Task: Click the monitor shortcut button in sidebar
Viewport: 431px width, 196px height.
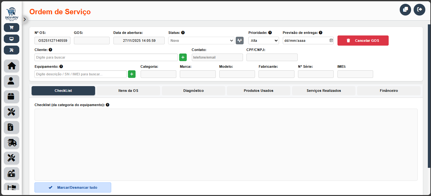Action: 11,39
